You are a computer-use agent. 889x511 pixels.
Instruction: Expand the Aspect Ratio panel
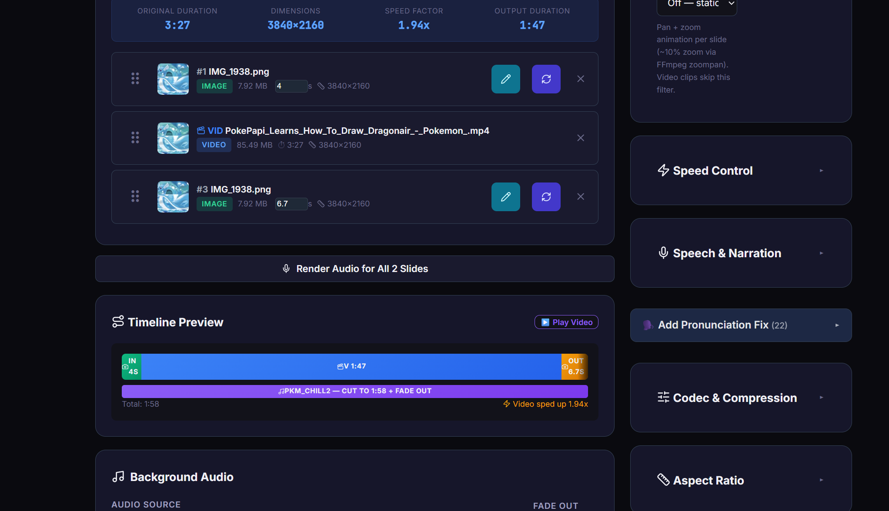point(741,480)
